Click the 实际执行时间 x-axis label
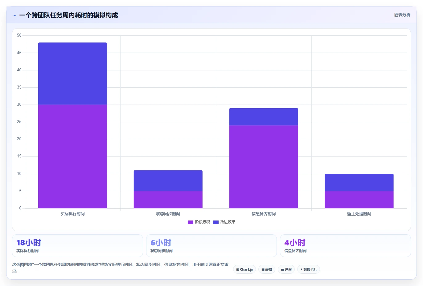423x286 pixels. pos(72,214)
